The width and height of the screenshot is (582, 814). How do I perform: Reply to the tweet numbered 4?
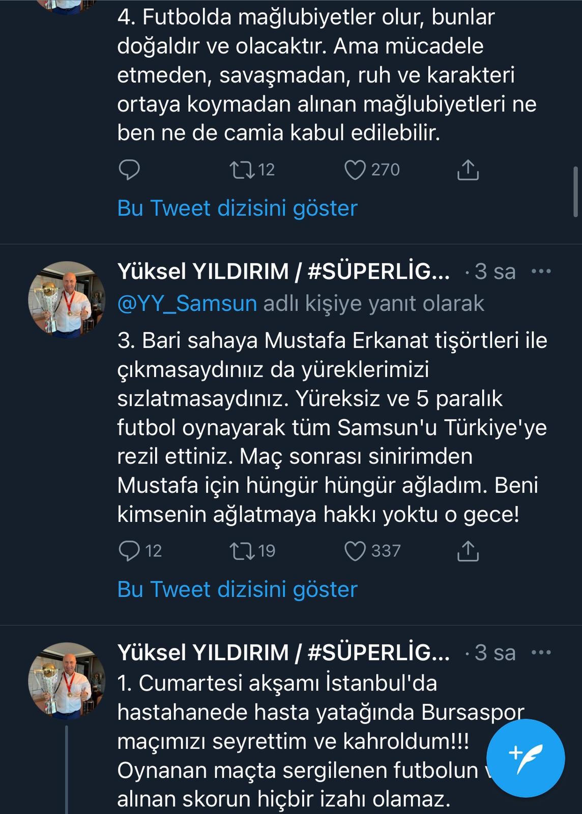129,170
